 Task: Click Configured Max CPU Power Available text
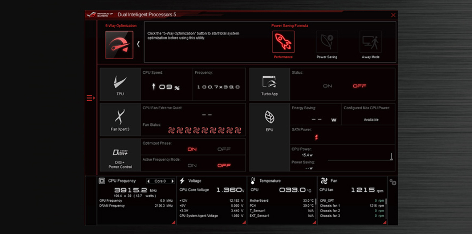coord(371,120)
